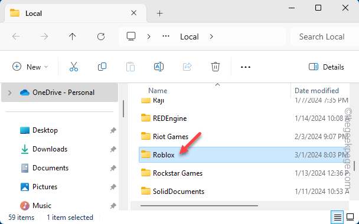Minimize the File Explorer window
359x224 pixels.
292,8
